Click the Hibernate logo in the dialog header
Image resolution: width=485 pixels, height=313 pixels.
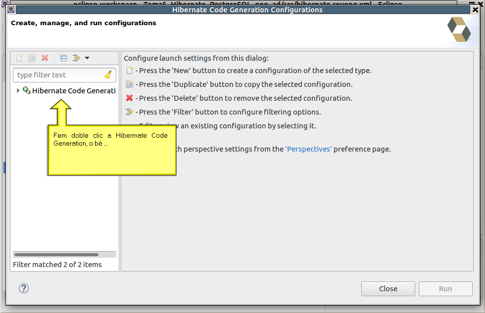[459, 29]
